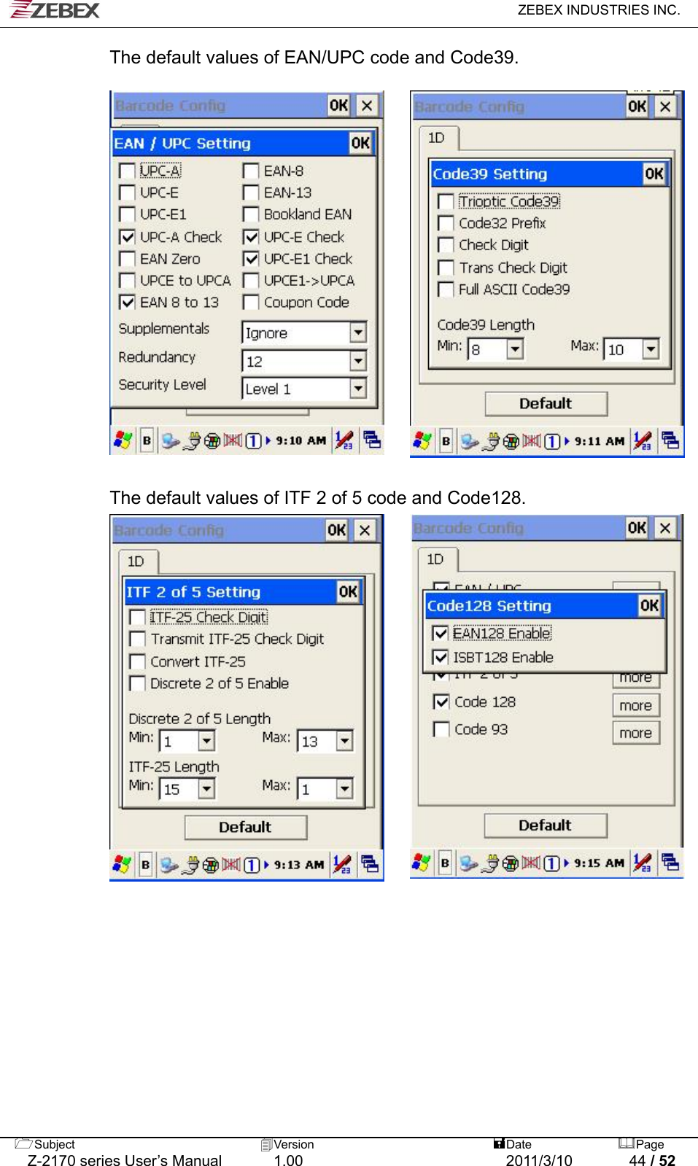Image resolution: width=698 pixels, height=1166 pixels.
Task: Click network connection icon in 9:13 AM taskbar
Action: [x=169, y=865]
